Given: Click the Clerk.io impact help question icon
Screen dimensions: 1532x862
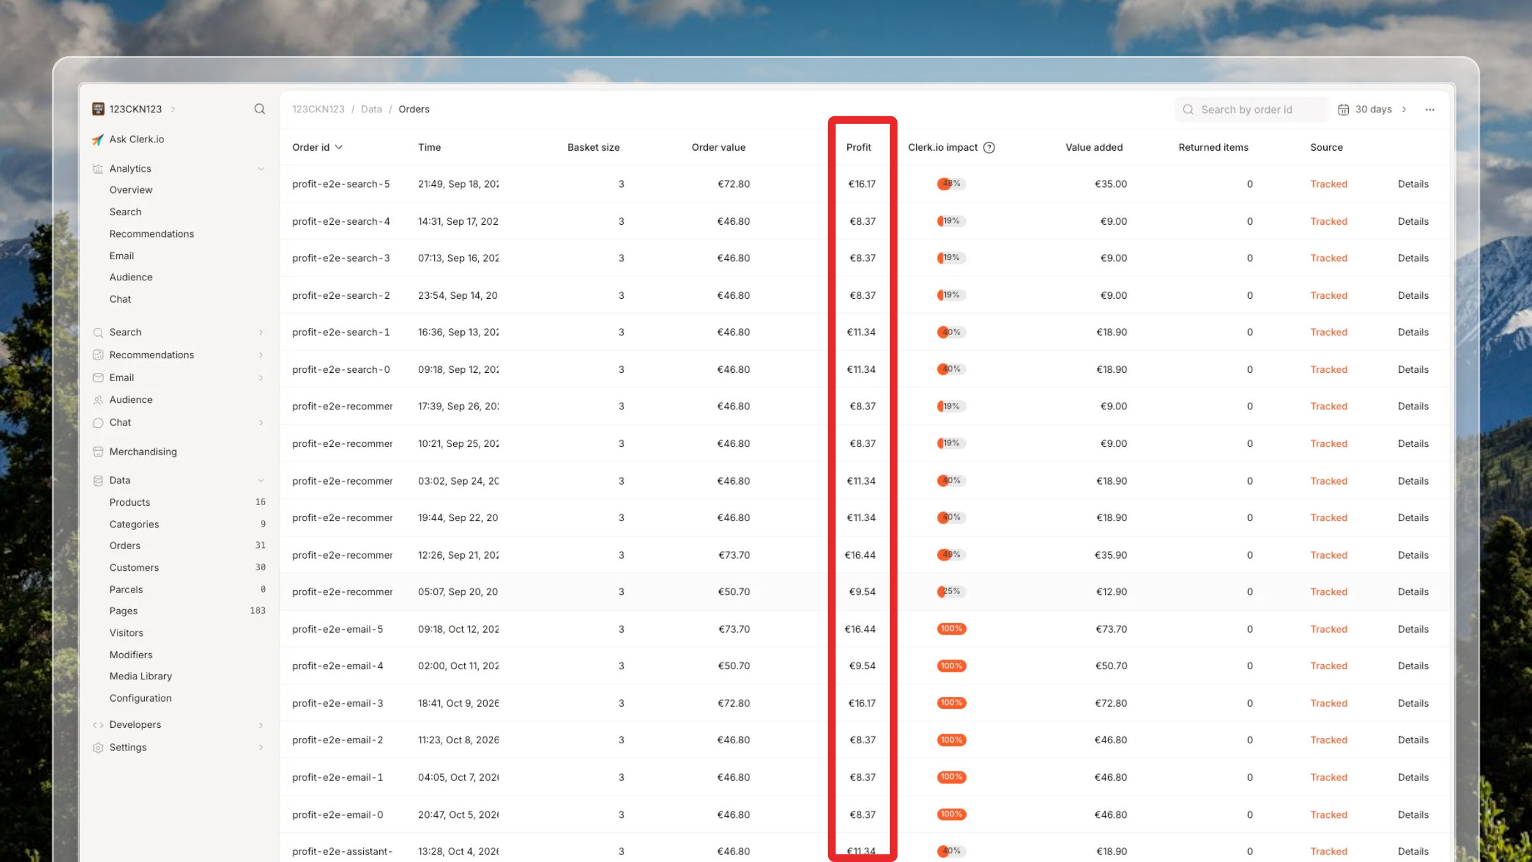Looking at the screenshot, I should coord(989,147).
